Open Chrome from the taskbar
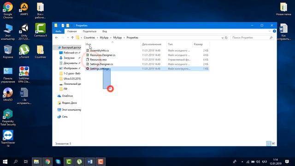This screenshot has height=166, width=295. pyautogui.click(x=47, y=162)
